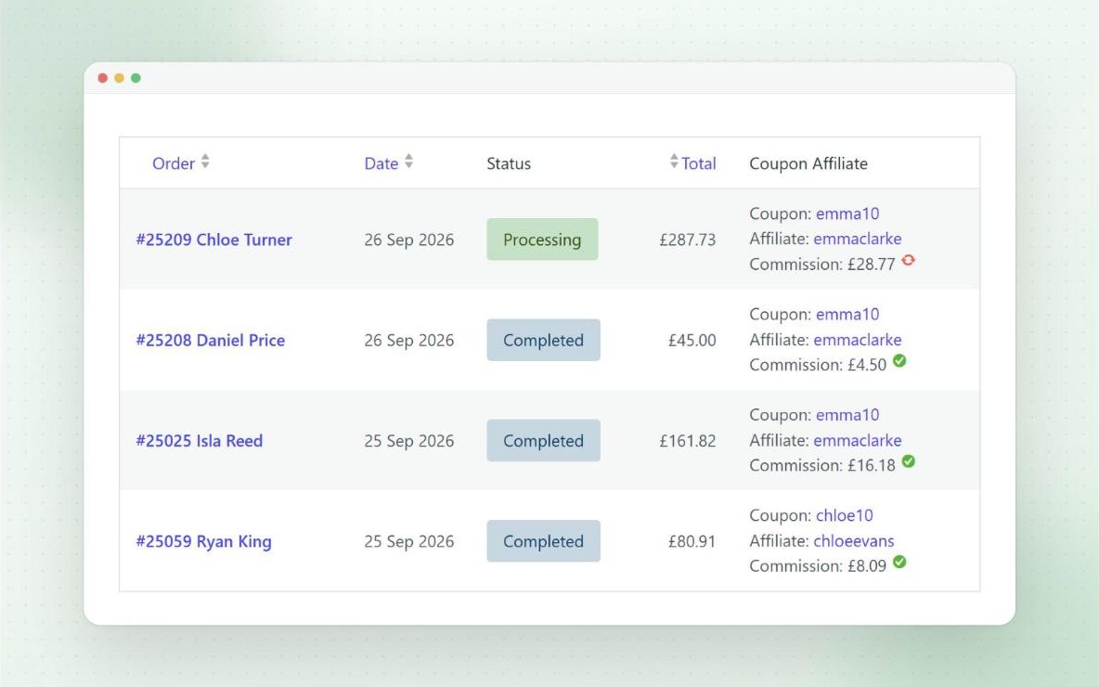Click the Completed status badge for Ryan King
This screenshot has width=1099, height=687.
point(543,541)
